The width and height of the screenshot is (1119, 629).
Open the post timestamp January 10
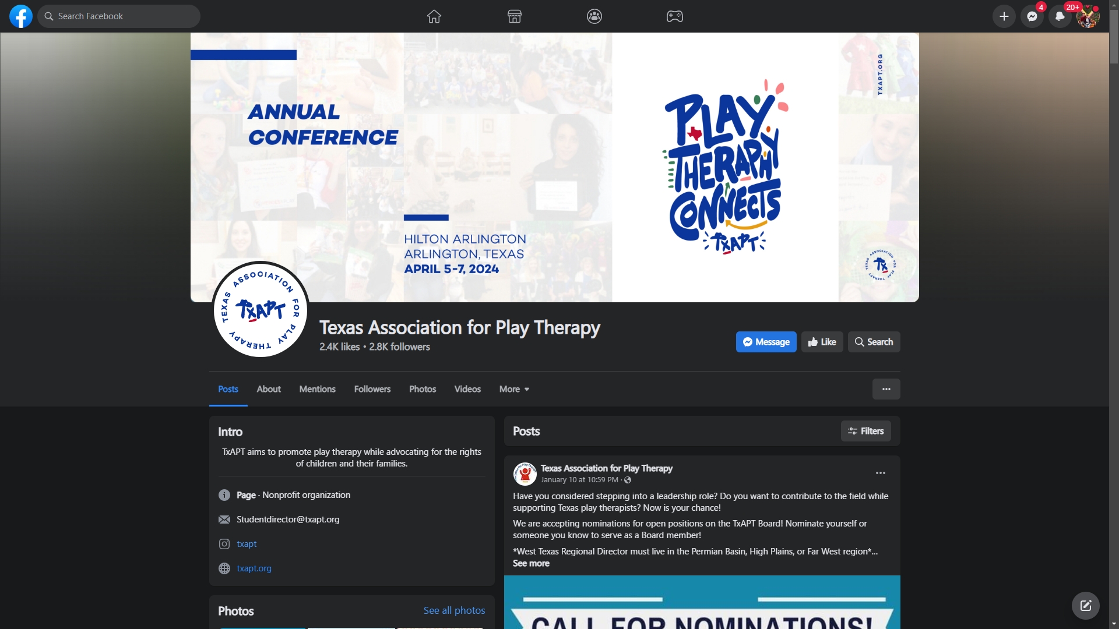(x=579, y=480)
